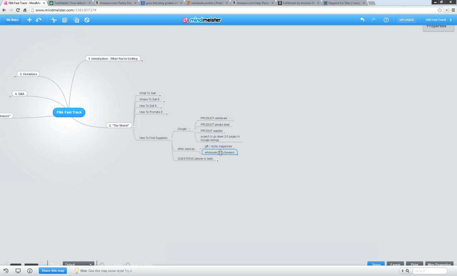Select node 1. Introduction - What You're Getting
The image size is (457, 276).
click(113, 58)
